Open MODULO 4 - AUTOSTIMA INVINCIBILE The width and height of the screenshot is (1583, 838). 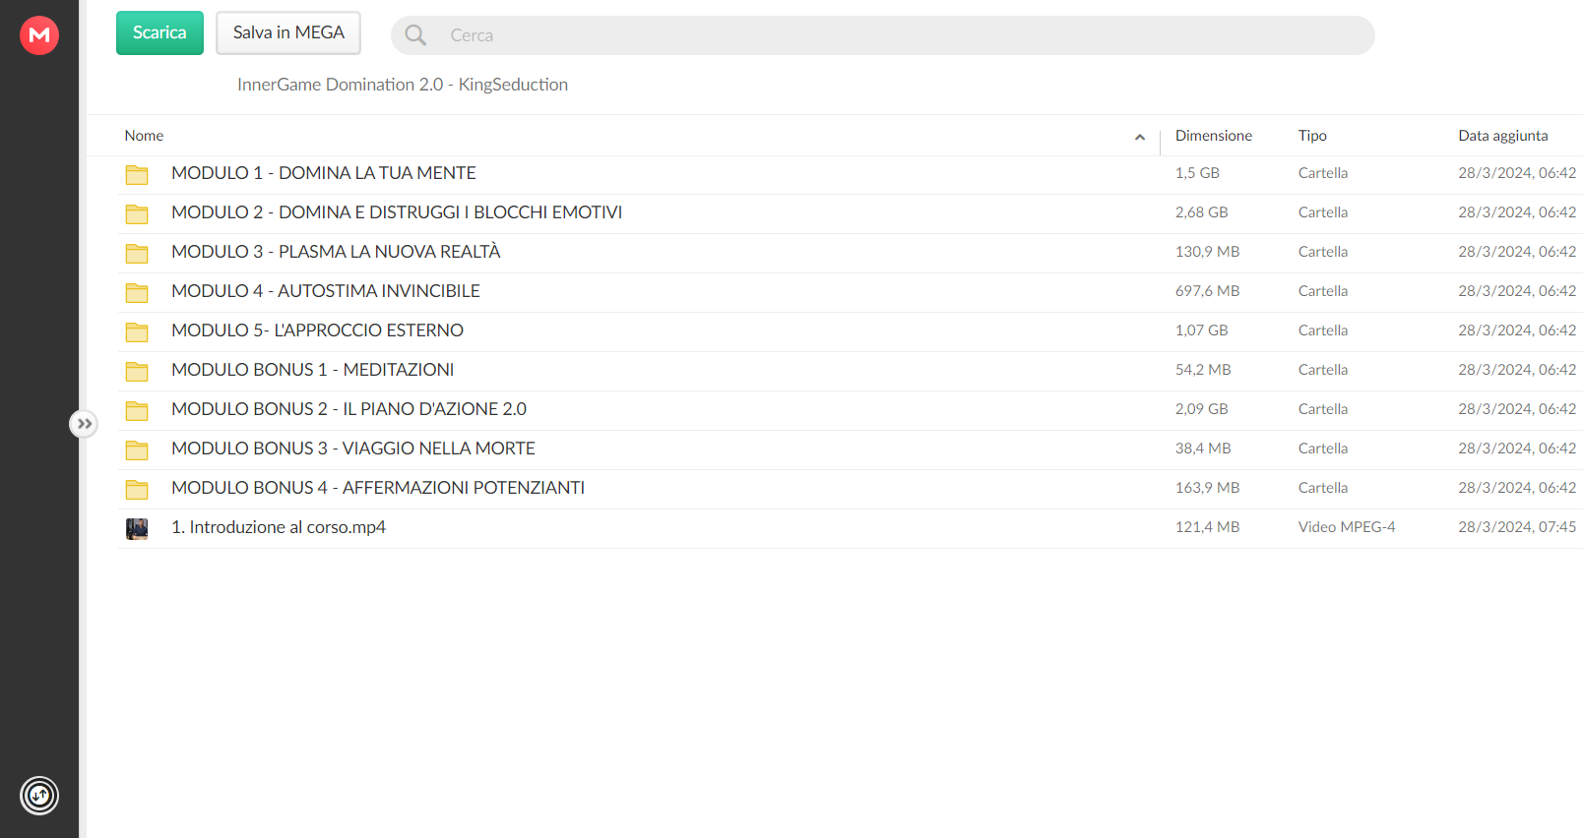[x=326, y=291]
